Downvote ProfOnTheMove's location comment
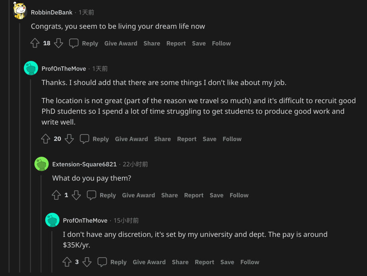The width and height of the screenshot is (367, 276). click(69, 139)
